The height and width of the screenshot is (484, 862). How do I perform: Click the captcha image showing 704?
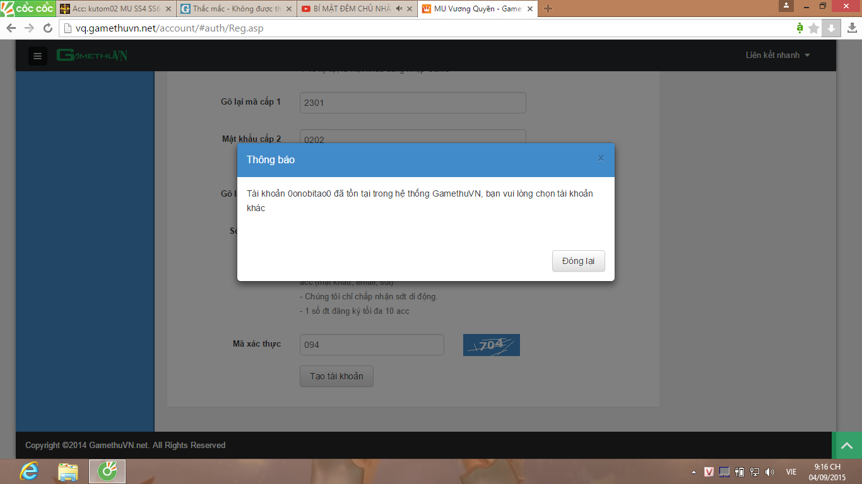[x=491, y=345]
